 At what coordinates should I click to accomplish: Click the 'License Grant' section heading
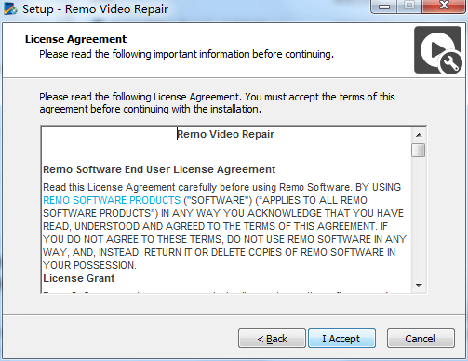tap(79, 278)
